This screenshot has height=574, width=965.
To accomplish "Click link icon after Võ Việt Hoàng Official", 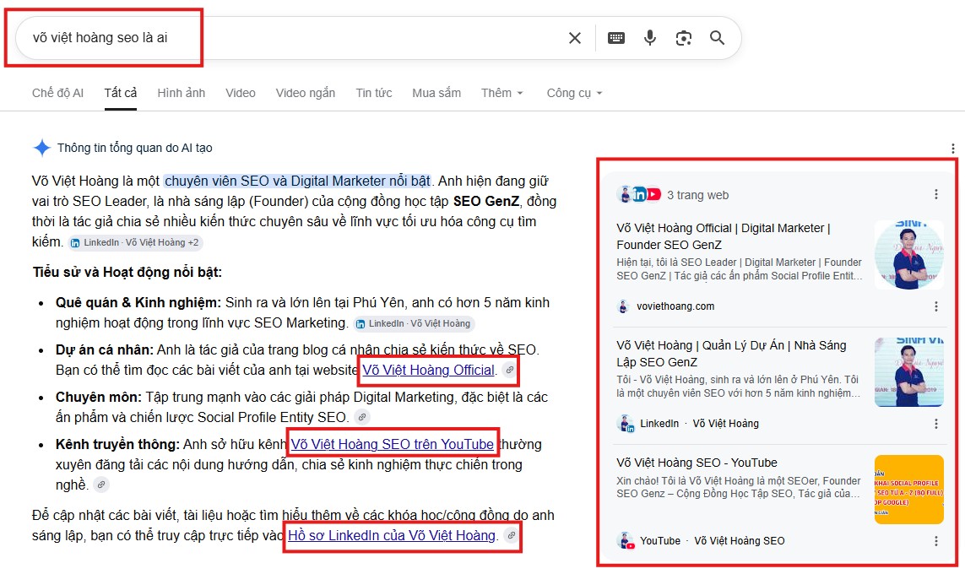I will pos(510,370).
